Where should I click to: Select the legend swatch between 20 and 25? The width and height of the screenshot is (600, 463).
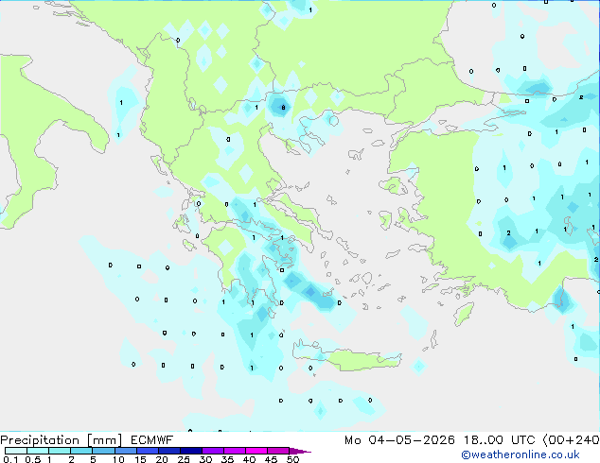[169, 451]
